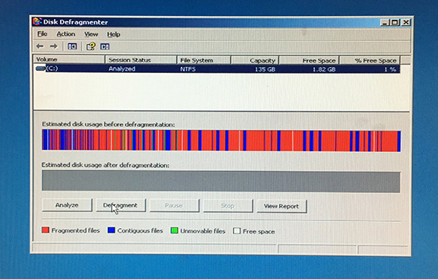Viewport: 438px width, 279px height.
Task: Toggle the console tree pane icon
Action: 72,46
